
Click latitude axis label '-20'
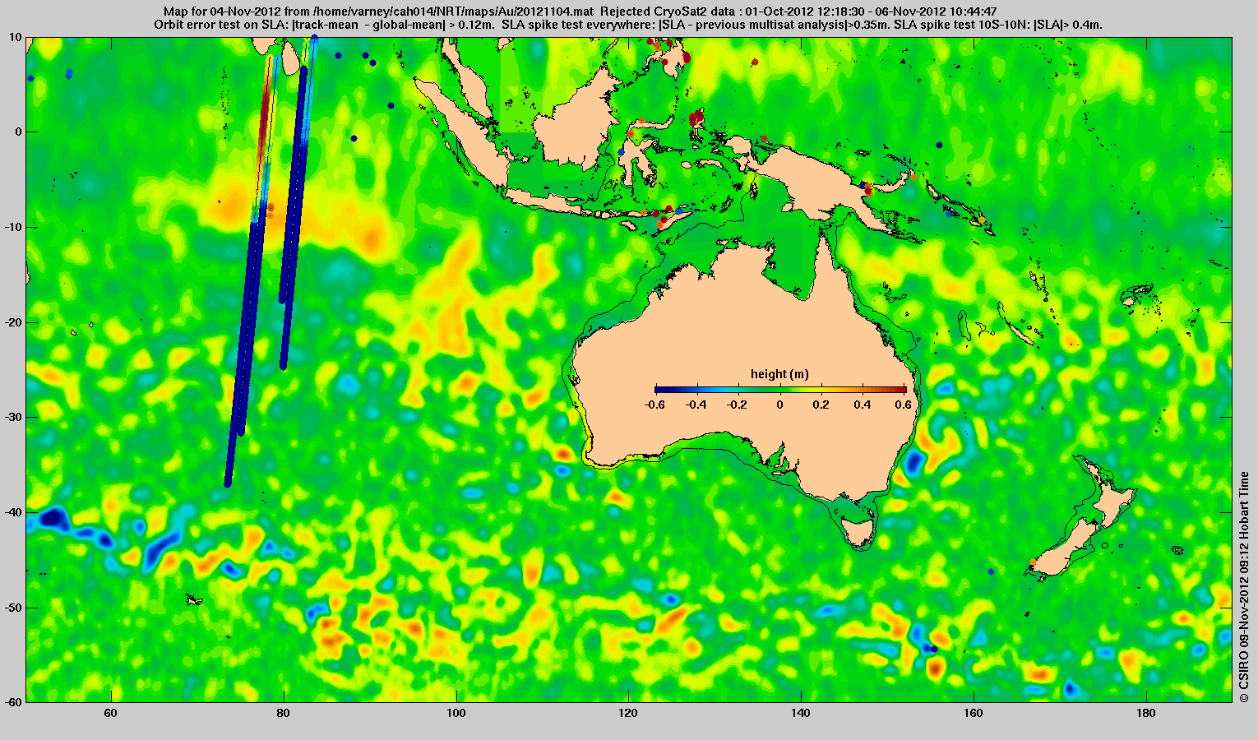pyautogui.click(x=13, y=322)
